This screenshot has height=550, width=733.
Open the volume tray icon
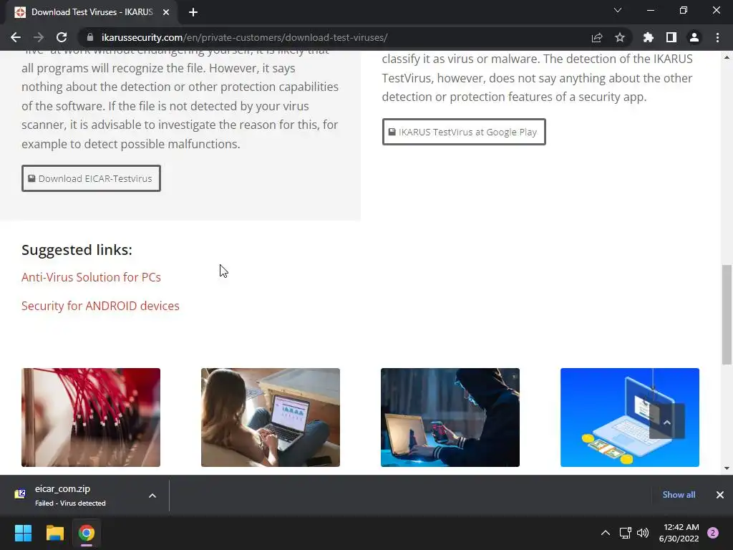coord(643,533)
